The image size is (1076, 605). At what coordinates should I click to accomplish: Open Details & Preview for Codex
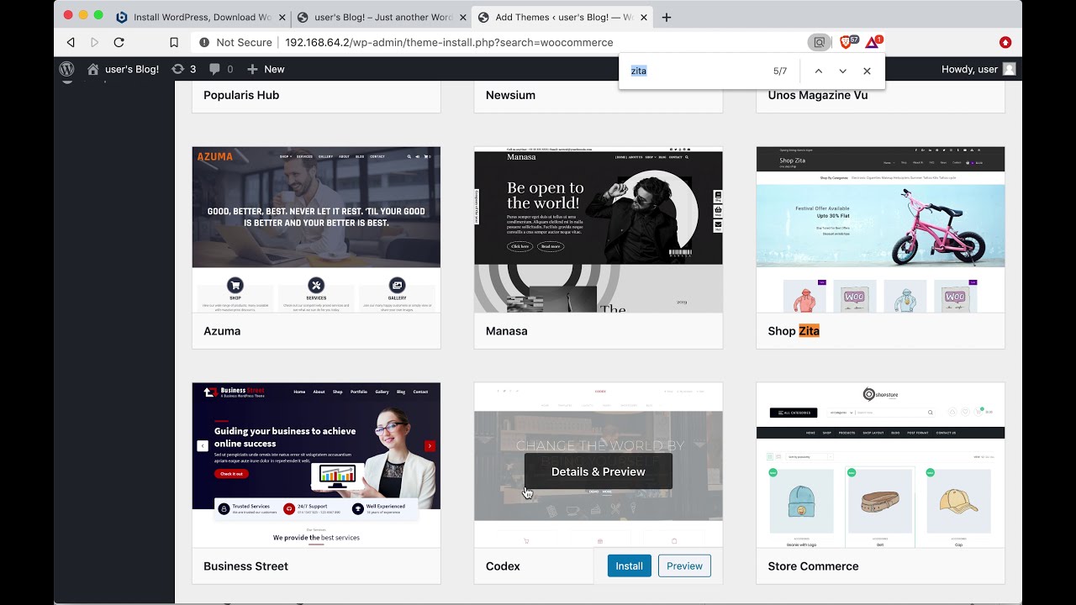click(x=599, y=471)
